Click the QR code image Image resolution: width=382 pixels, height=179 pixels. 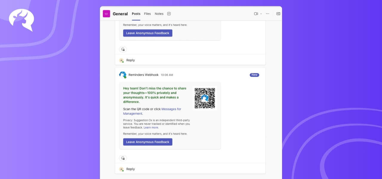205,98
